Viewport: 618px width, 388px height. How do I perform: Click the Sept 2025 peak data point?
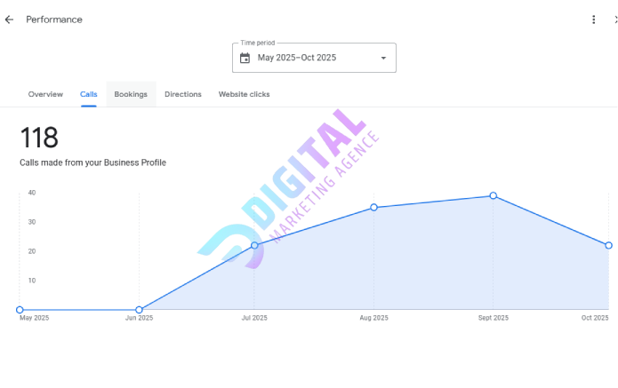click(x=494, y=195)
